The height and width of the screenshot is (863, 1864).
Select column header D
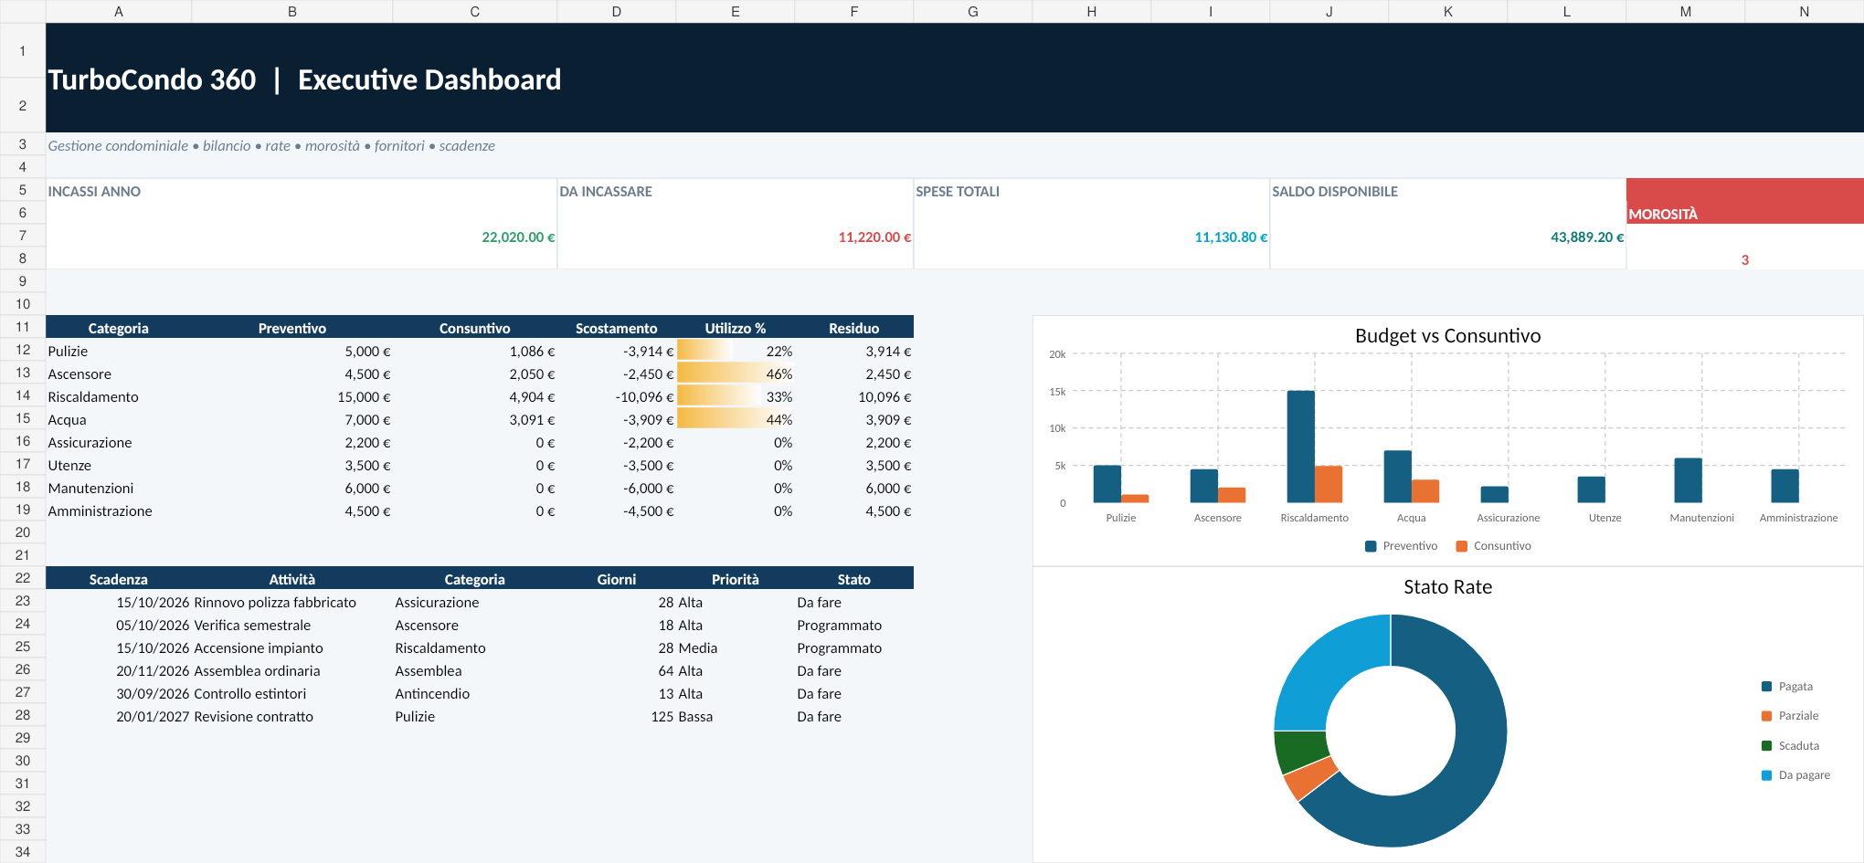click(x=617, y=11)
